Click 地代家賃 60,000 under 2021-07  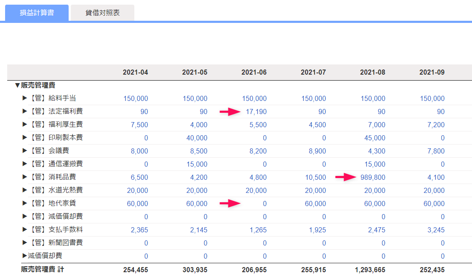pyautogui.click(x=316, y=204)
